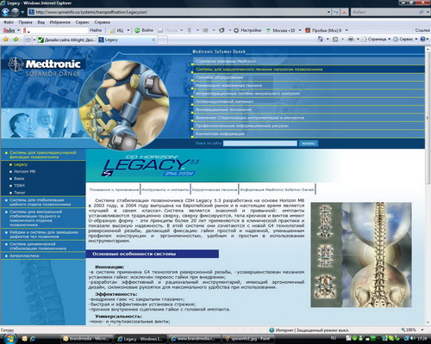Screen dimensions: 431x344
Task: Click the Yandex logo on the toolbar
Action: pos(9,30)
